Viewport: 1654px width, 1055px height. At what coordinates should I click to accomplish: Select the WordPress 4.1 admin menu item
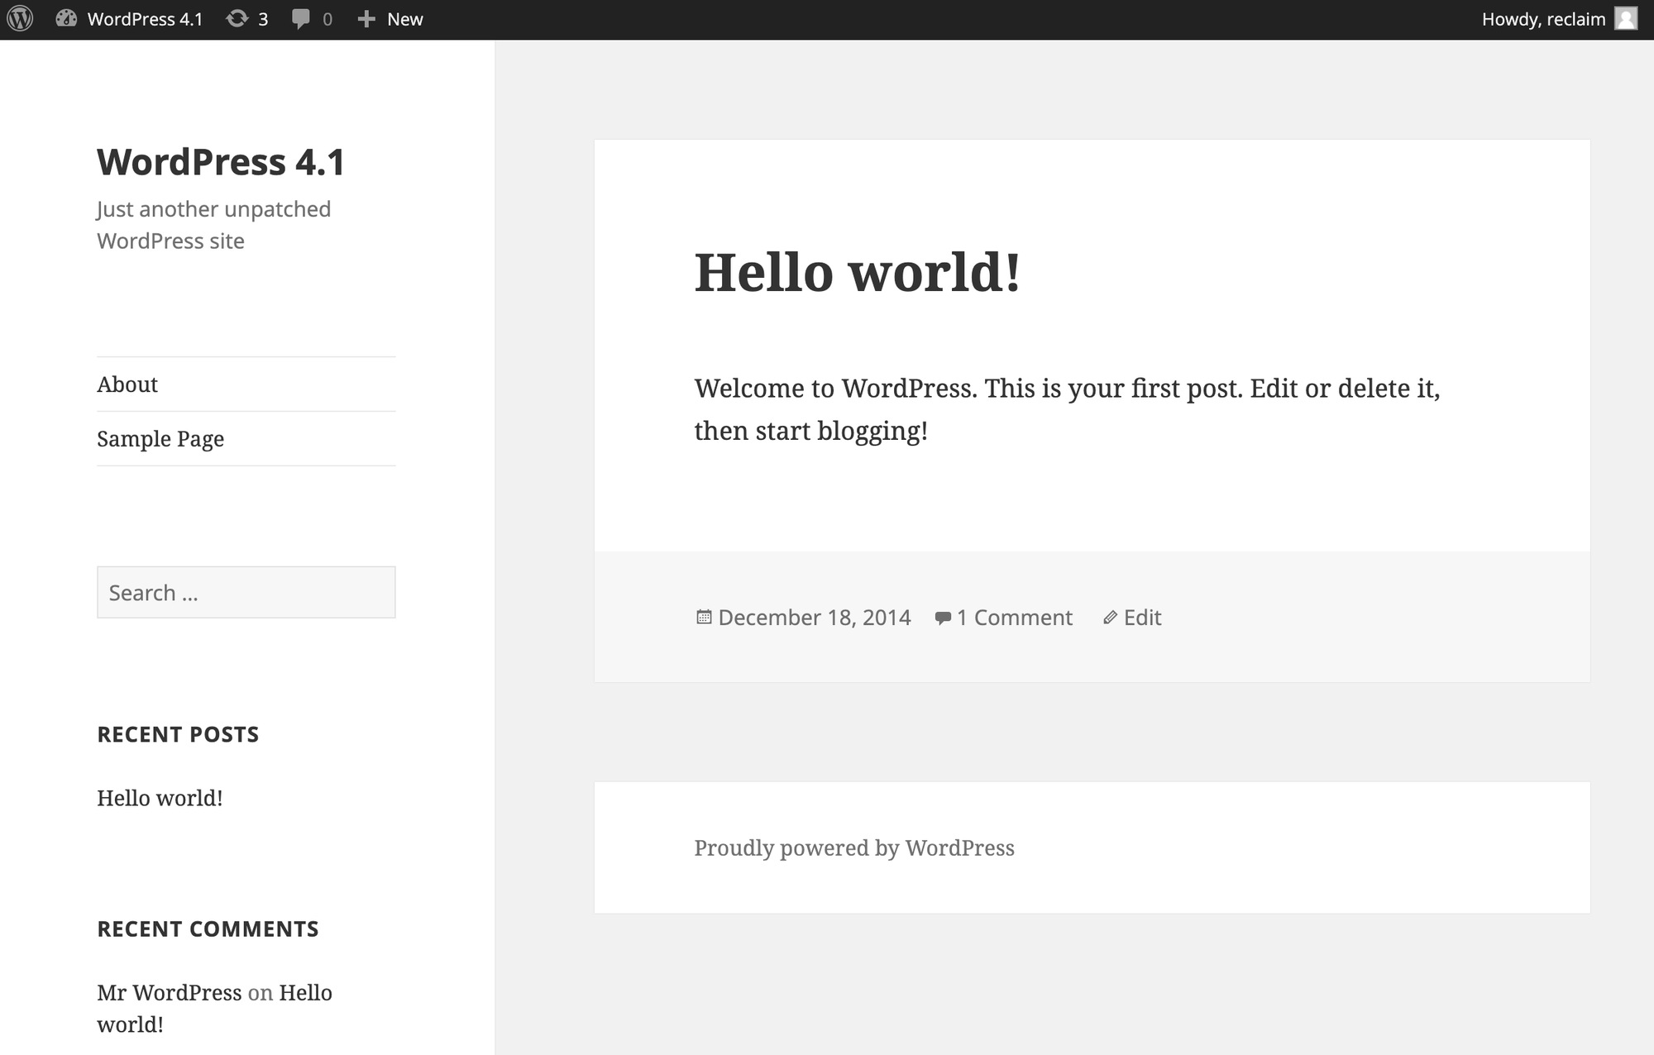pos(145,18)
